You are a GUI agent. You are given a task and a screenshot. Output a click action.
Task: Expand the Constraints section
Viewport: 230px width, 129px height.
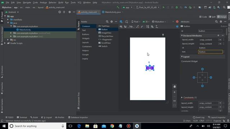182,97
